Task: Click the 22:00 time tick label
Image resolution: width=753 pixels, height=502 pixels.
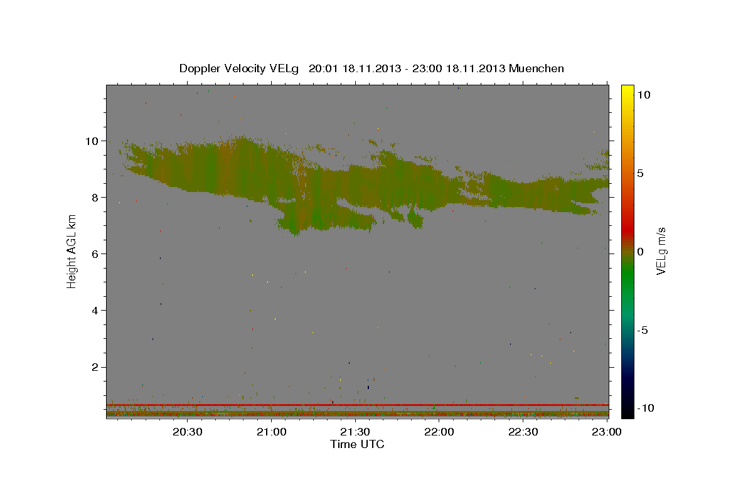Action: [439, 432]
